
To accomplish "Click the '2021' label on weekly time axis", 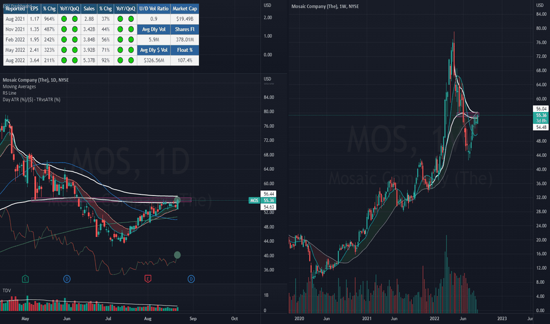I will click(x=366, y=318).
